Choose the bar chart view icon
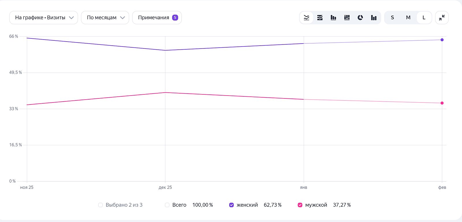This screenshot has height=222, width=462. [334, 18]
